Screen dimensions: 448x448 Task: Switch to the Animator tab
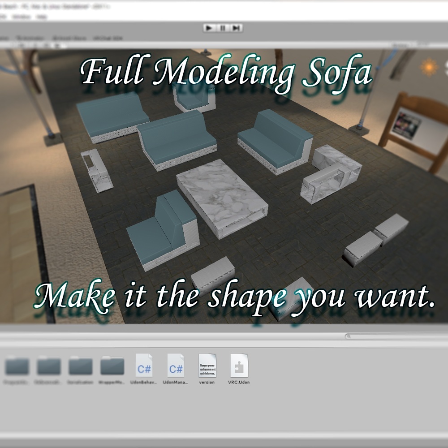[x=30, y=38]
